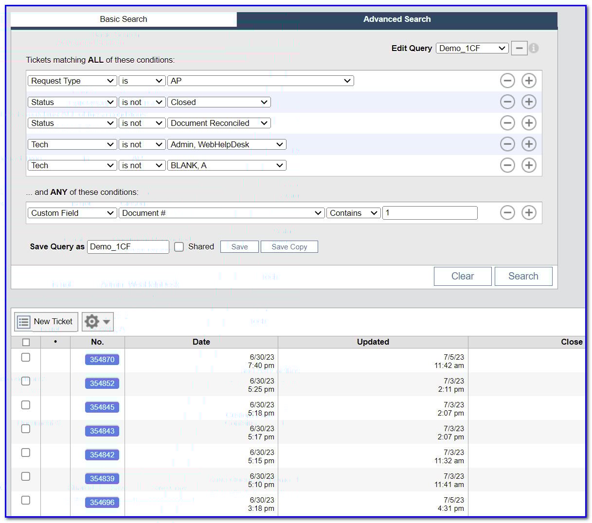The height and width of the screenshot is (523, 592).
Task: Open the gear settings dropdown menu
Action: pos(97,322)
